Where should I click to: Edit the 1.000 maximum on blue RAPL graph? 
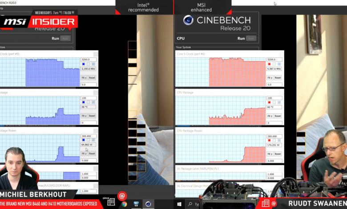pyautogui.click(x=89, y=174)
